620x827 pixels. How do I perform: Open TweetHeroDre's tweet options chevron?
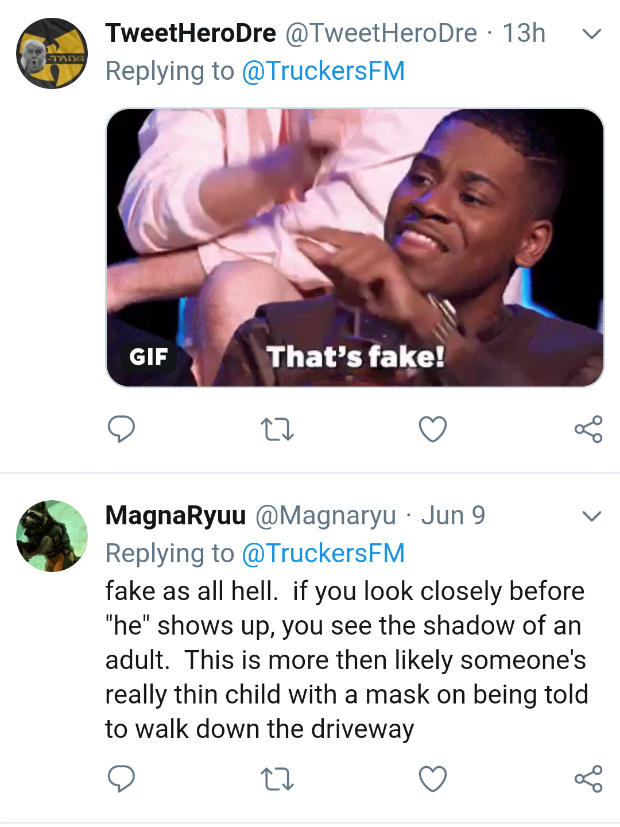pyautogui.click(x=591, y=34)
